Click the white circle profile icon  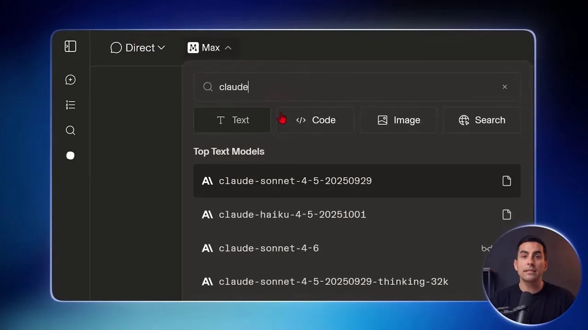pos(70,155)
